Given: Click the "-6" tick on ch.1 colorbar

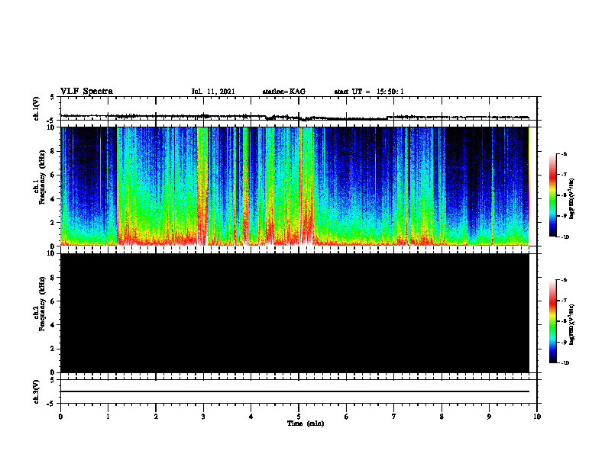Looking at the screenshot, I should (564, 153).
